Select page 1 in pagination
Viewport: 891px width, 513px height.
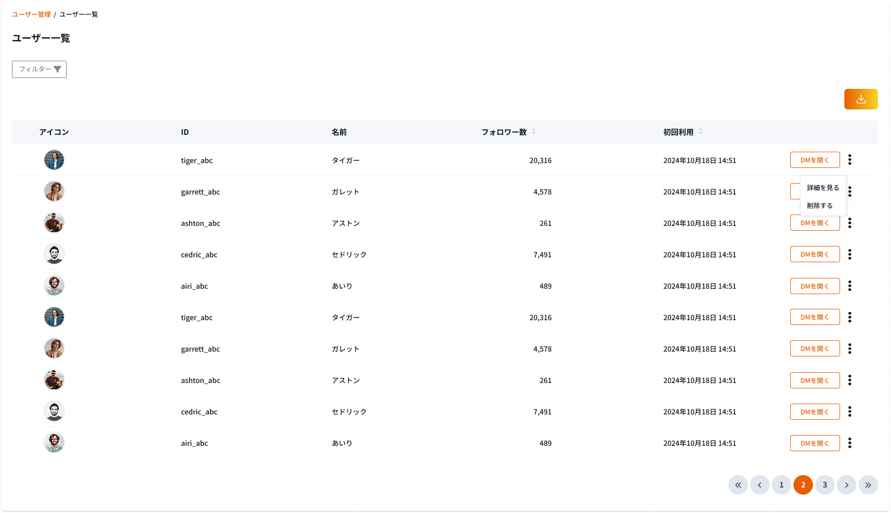pyautogui.click(x=781, y=485)
